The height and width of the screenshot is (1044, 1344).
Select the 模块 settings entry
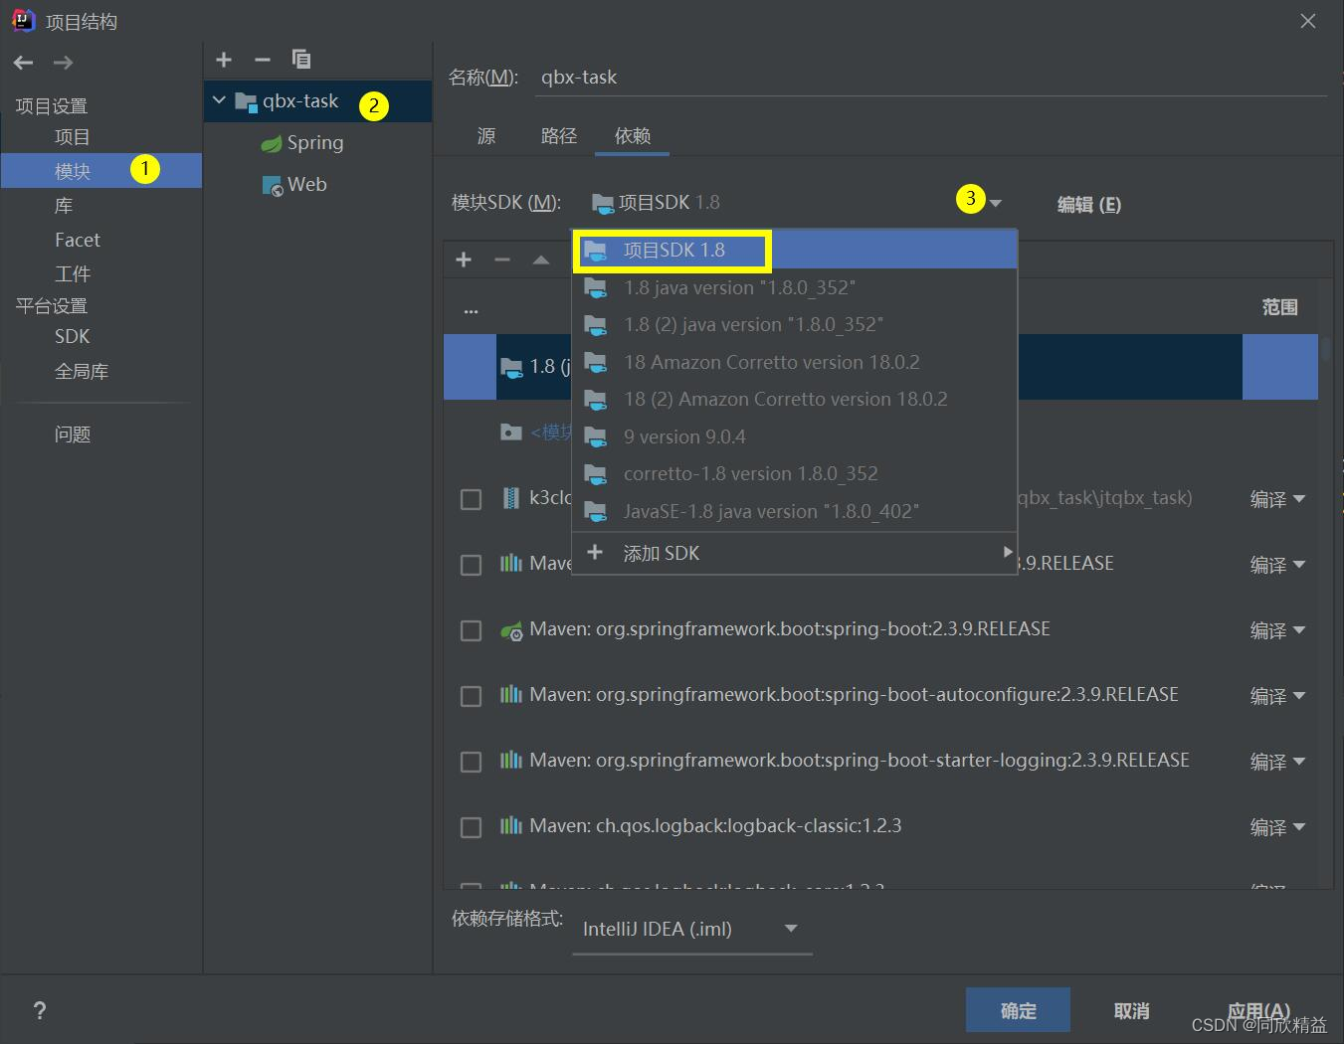pos(101,170)
